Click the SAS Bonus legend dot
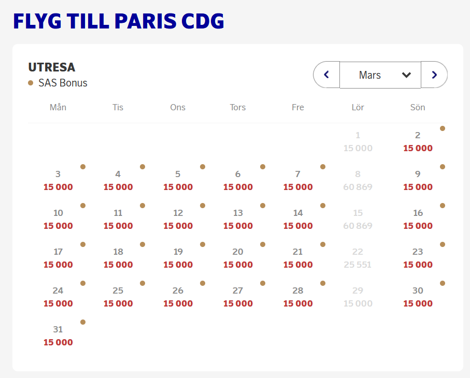The height and width of the screenshot is (378, 470). coord(31,83)
